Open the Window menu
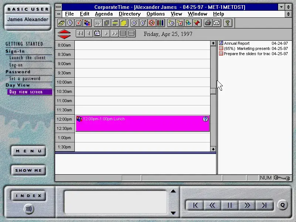 coord(198,14)
